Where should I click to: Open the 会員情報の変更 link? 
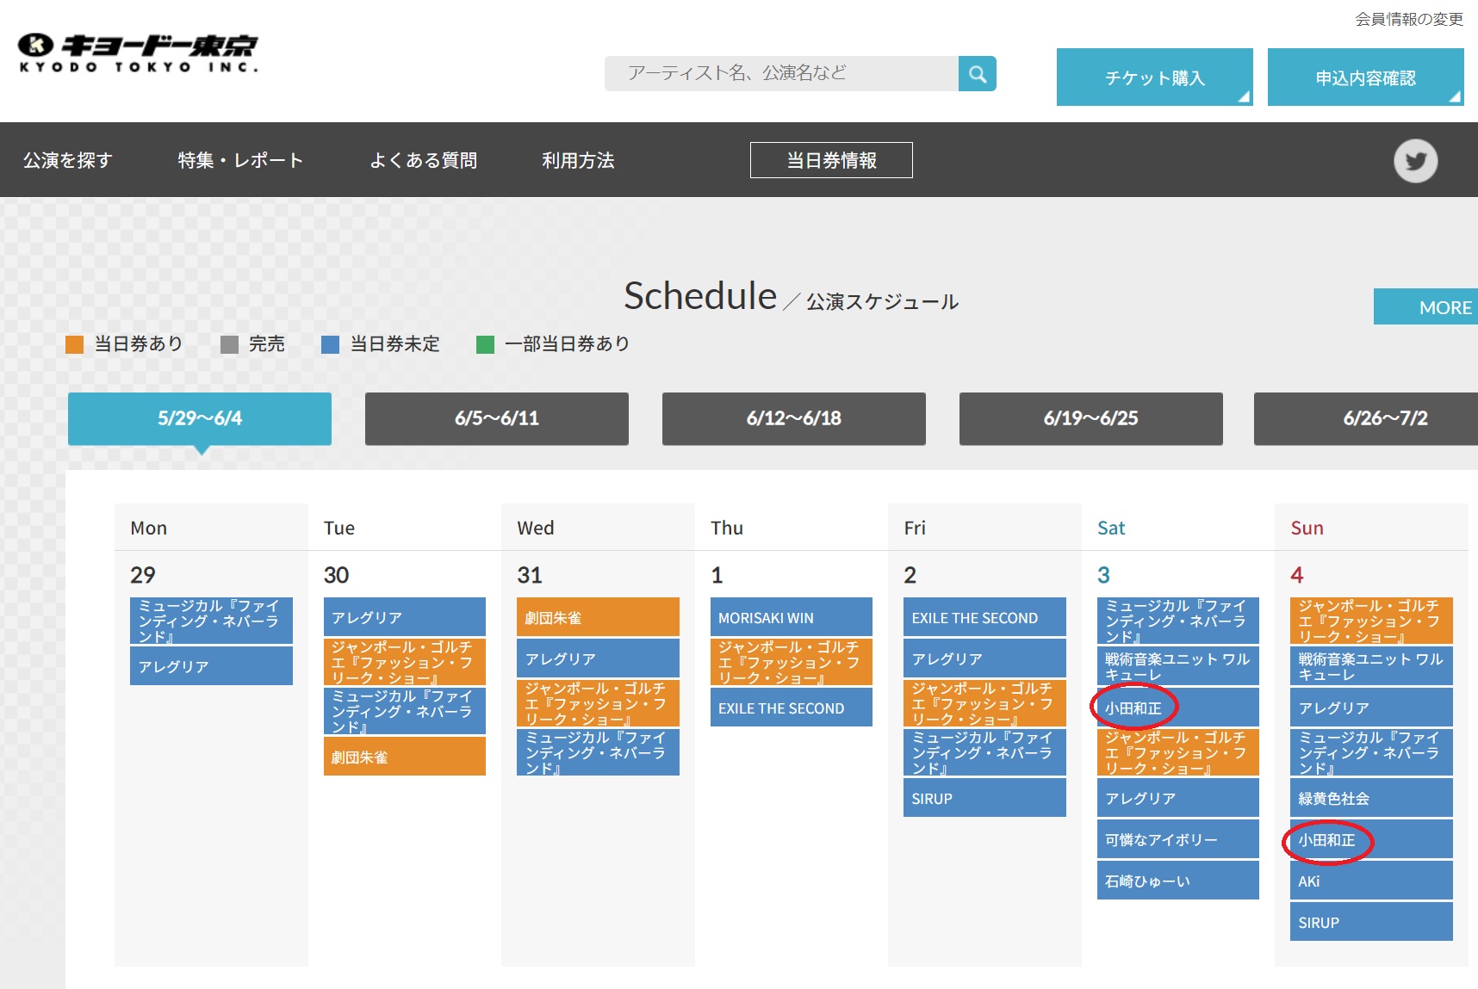tap(1409, 19)
